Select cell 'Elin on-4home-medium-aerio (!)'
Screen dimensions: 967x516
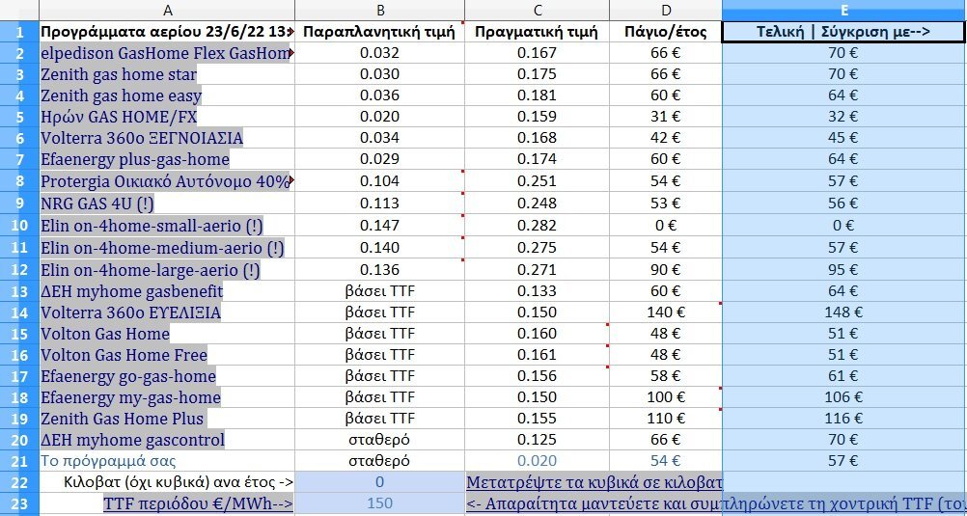point(167,248)
